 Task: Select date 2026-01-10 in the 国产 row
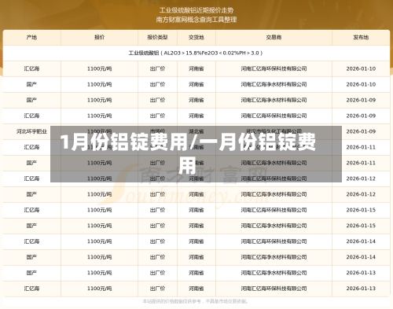361,84
